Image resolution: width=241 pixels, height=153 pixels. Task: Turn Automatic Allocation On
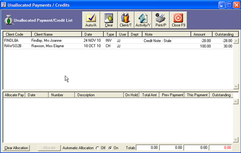pos(110,148)
